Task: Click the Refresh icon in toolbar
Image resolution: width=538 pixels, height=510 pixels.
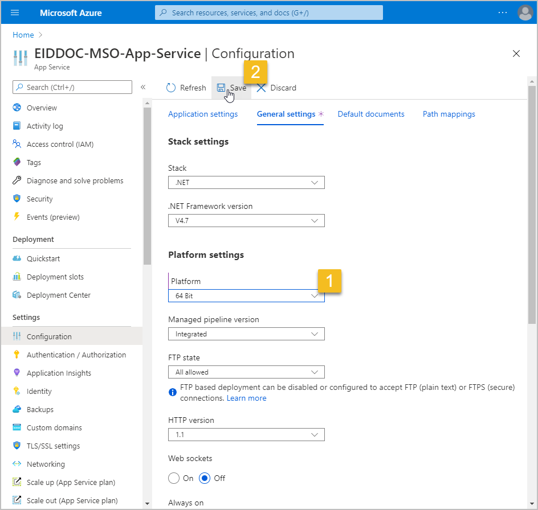Action: tap(171, 88)
